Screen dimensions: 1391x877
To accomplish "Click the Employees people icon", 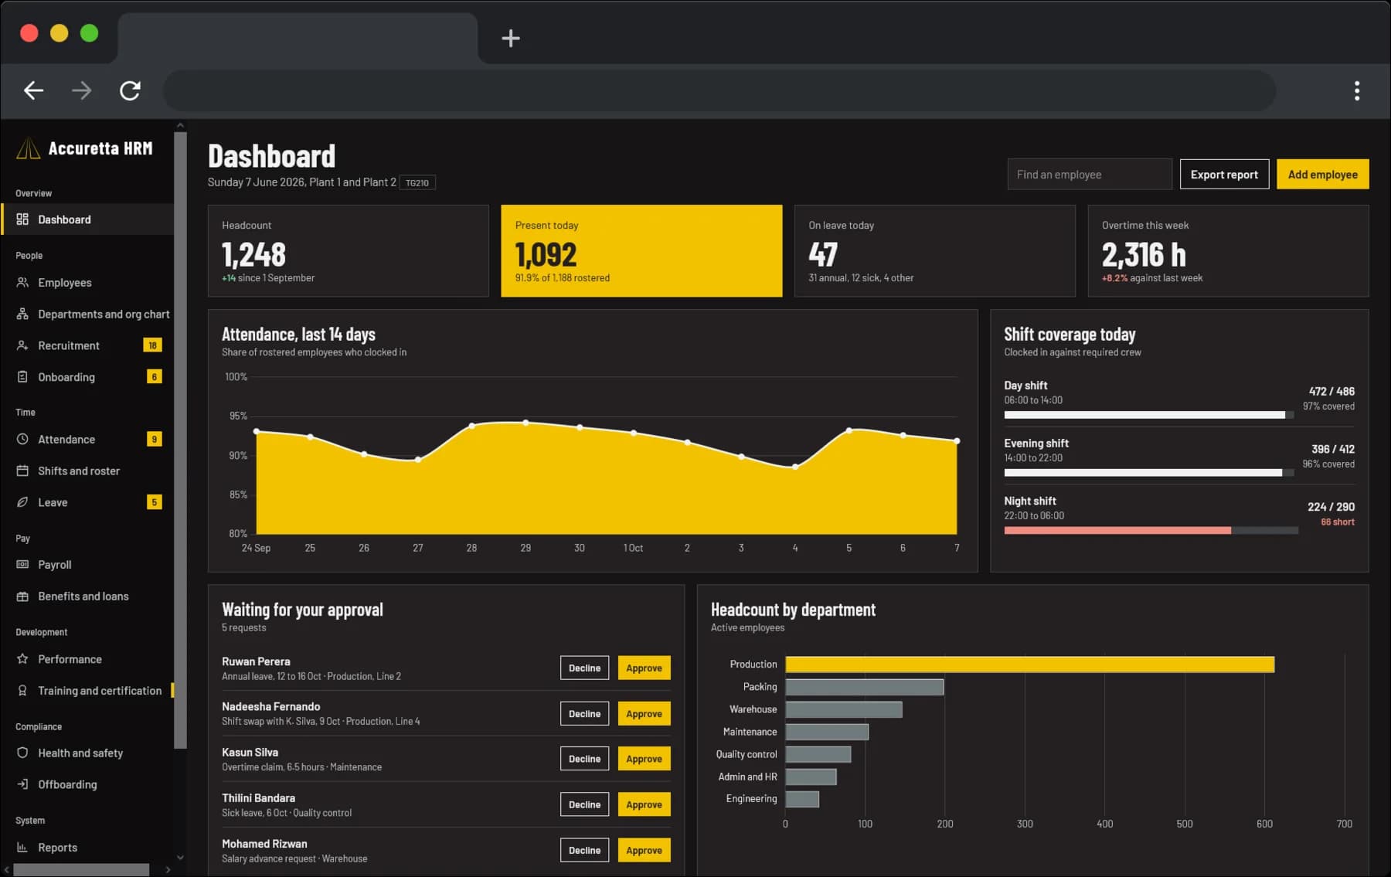I will coord(22,283).
